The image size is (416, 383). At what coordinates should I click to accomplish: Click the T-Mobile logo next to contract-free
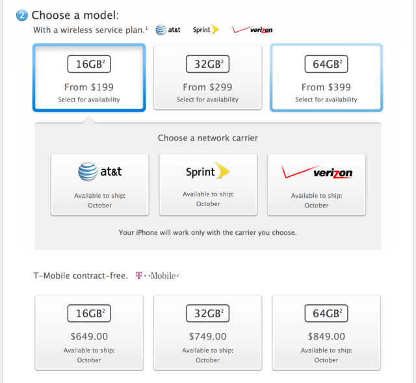click(157, 276)
